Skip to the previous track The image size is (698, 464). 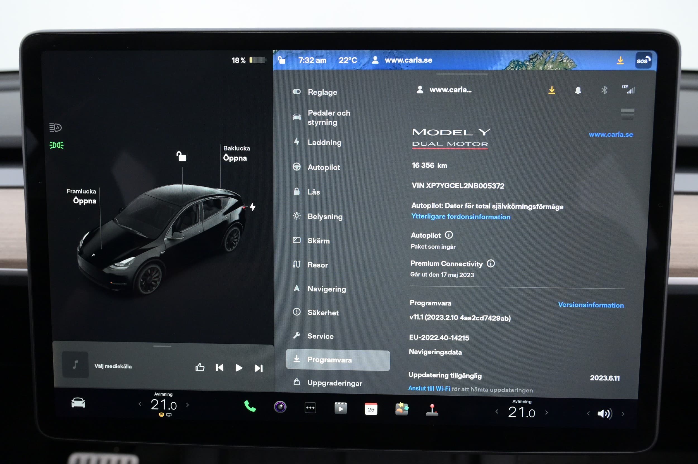(x=219, y=367)
